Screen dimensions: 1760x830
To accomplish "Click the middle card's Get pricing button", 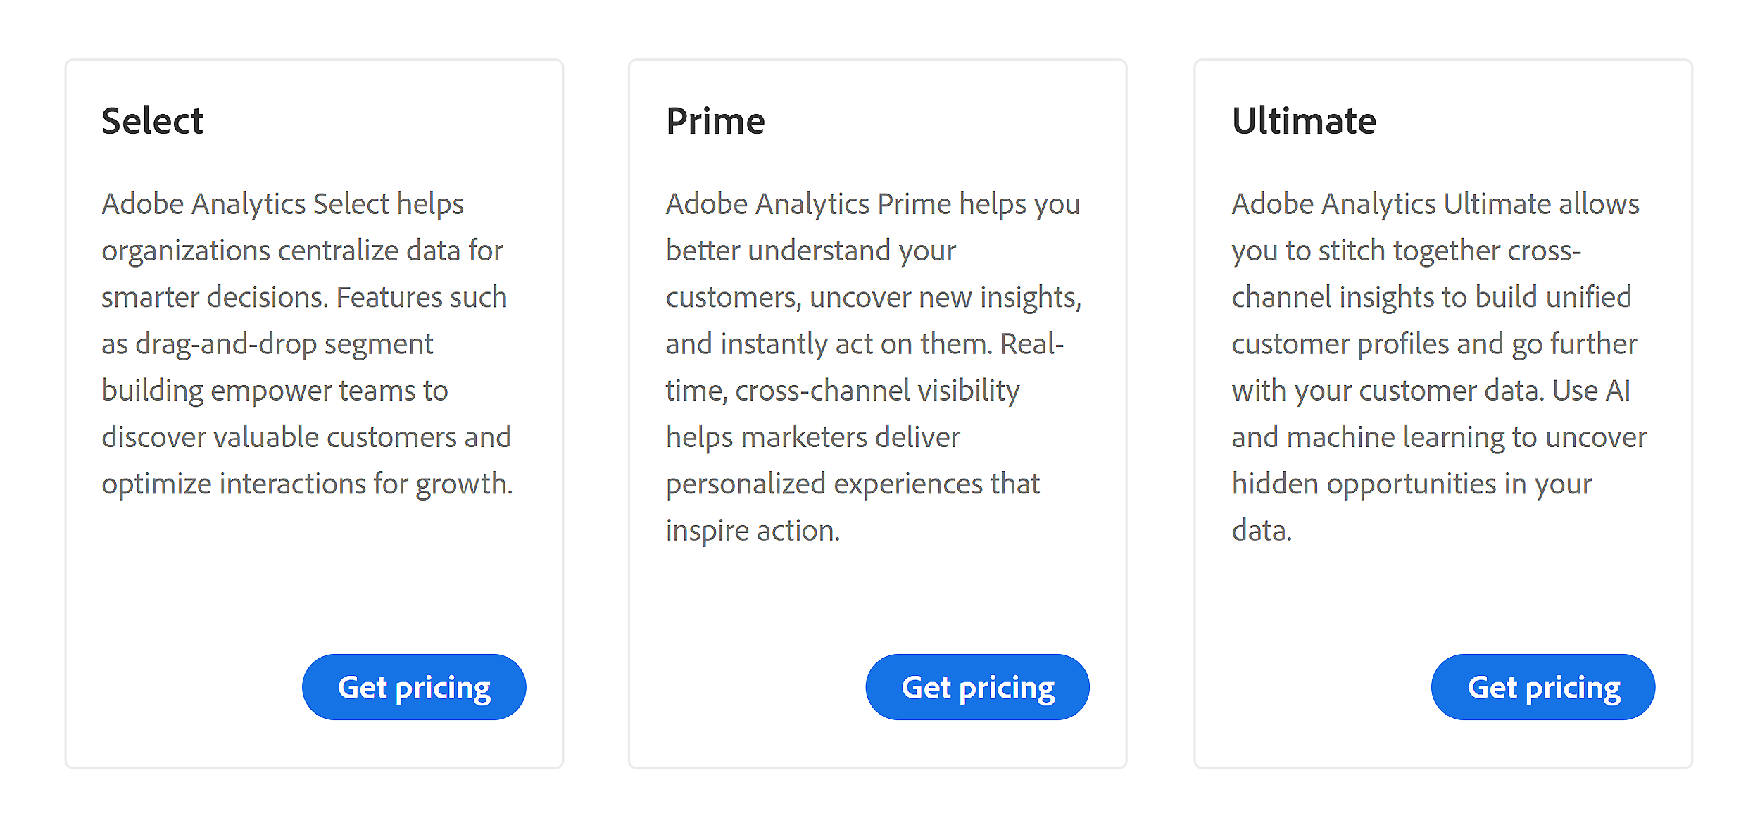I will coord(977,686).
